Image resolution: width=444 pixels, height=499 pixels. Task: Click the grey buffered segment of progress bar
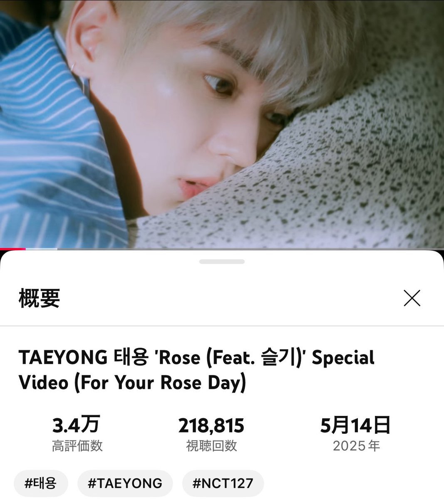(41, 249)
